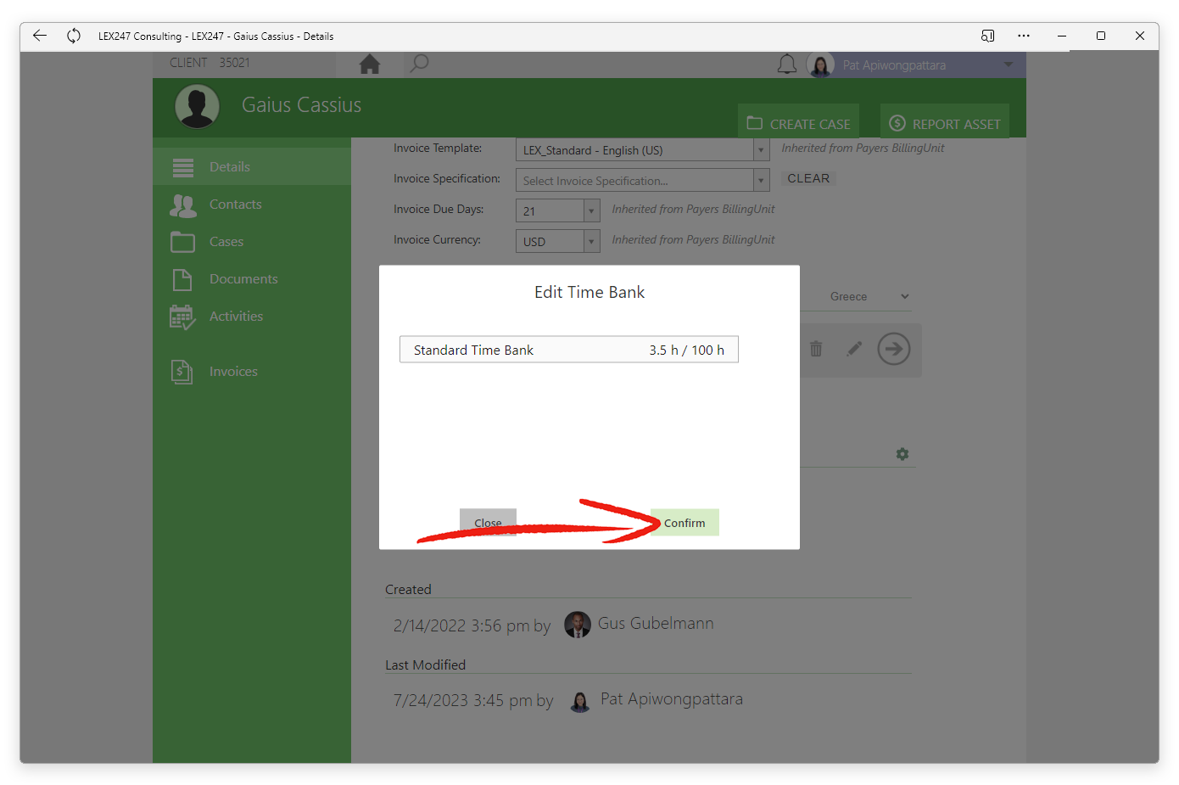Image resolution: width=1179 pixels, height=785 pixels.
Task: Open notifications bell icon
Action: pyautogui.click(x=787, y=64)
